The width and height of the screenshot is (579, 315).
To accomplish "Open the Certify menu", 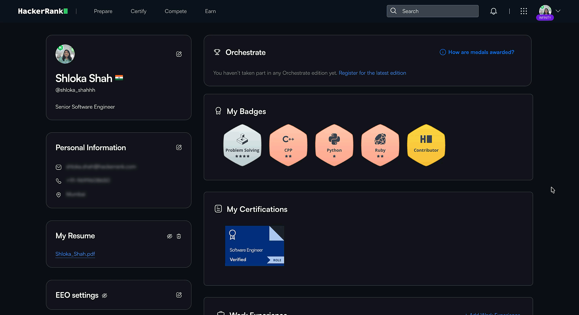I will 138,11.
